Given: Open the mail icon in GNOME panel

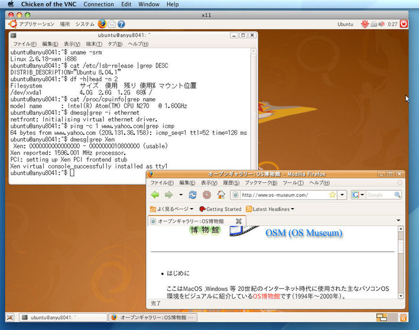Looking at the screenshot, I should [x=112, y=24].
